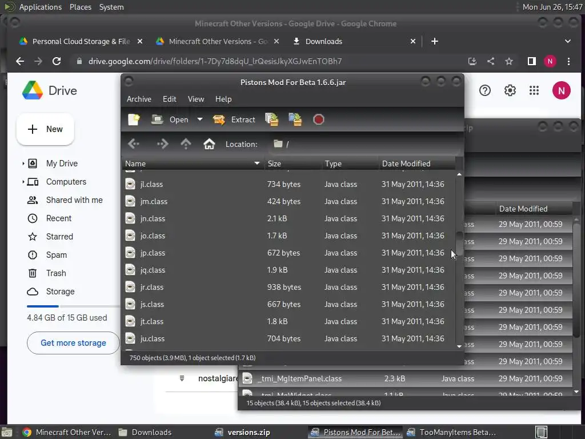Screen dimensions: 585x439
Task: Open a new Chrome tab
Action: (x=435, y=41)
